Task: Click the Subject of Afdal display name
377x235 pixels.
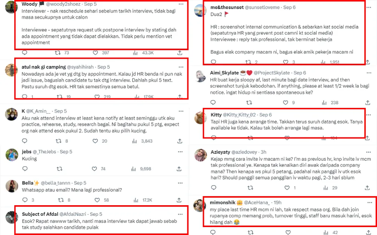Action: pyautogui.click(x=40, y=214)
